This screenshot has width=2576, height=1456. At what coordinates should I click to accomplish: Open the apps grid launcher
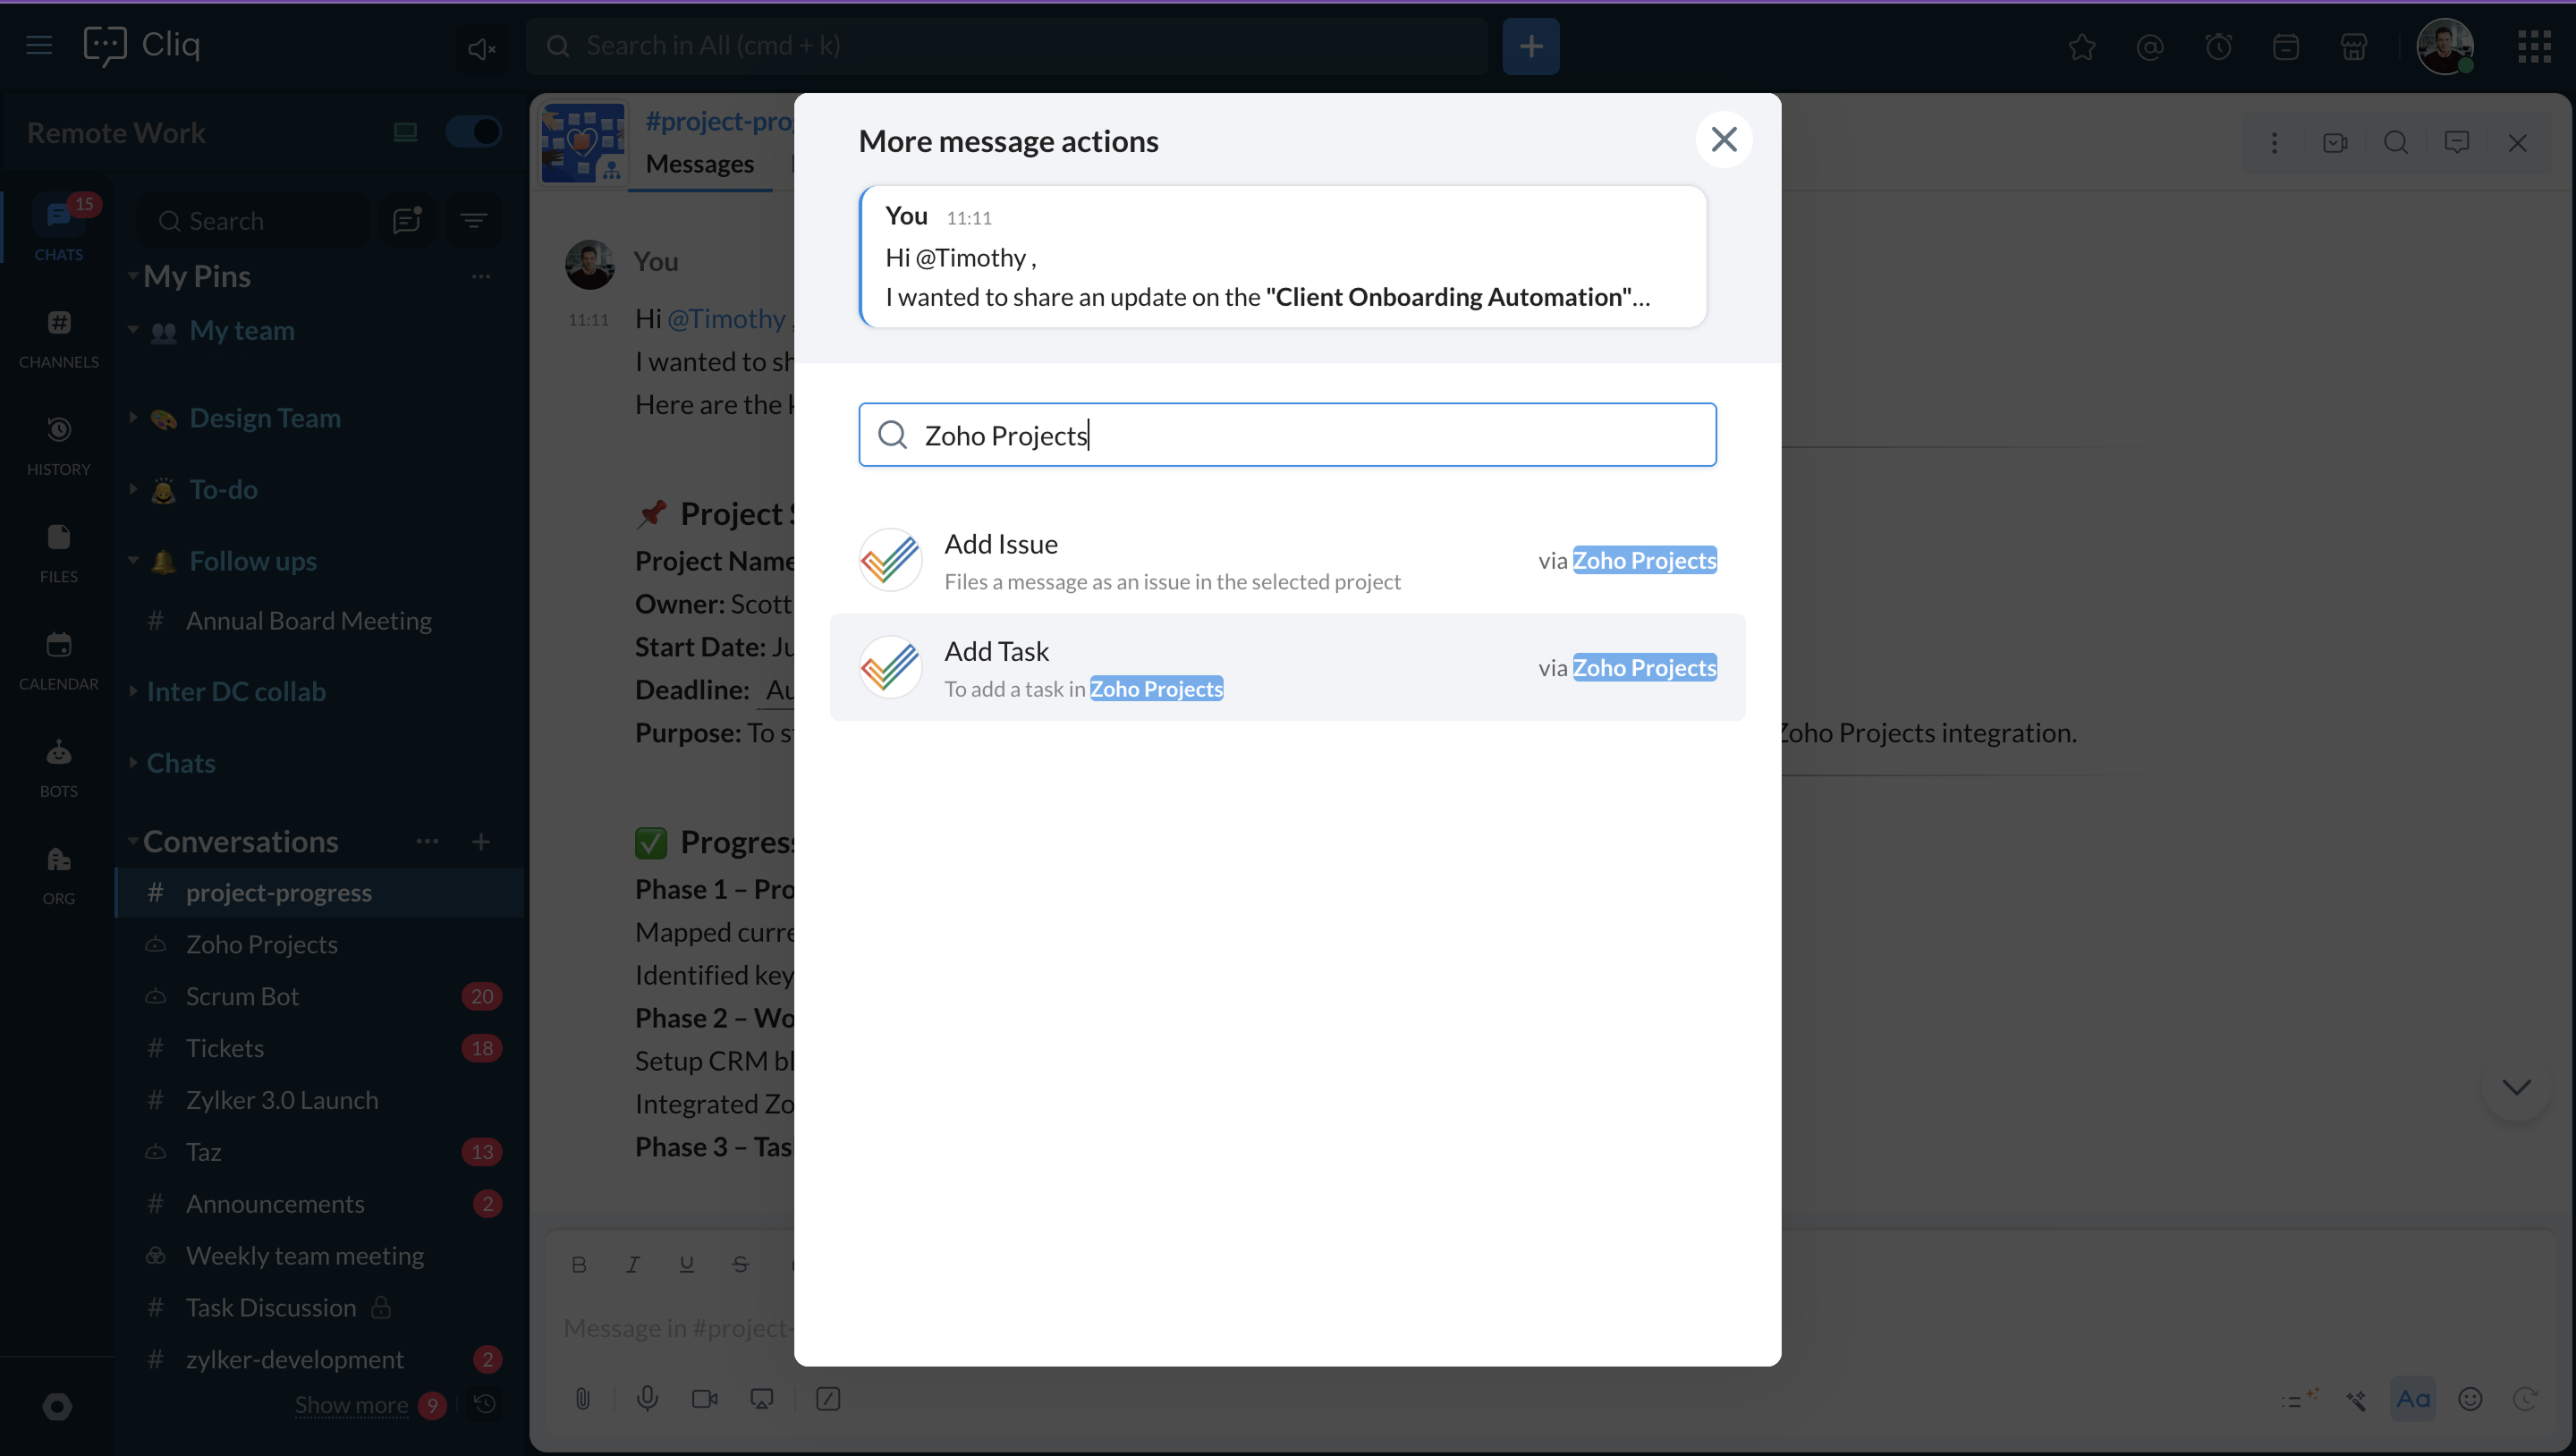[x=2534, y=46]
